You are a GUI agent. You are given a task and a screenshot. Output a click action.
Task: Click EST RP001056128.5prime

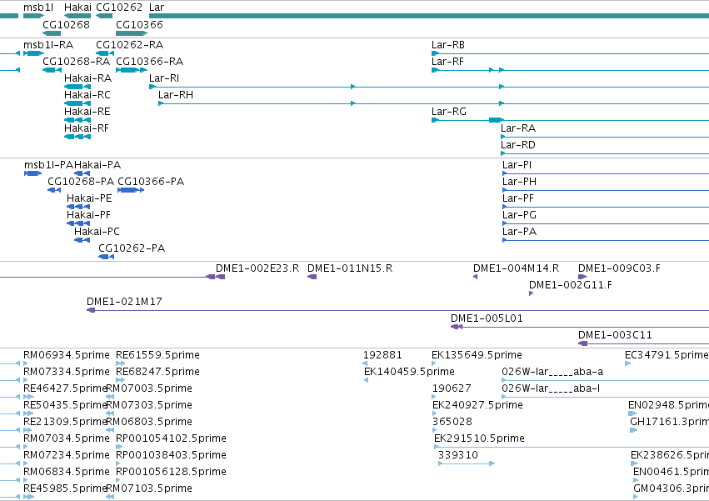pyautogui.click(x=172, y=473)
